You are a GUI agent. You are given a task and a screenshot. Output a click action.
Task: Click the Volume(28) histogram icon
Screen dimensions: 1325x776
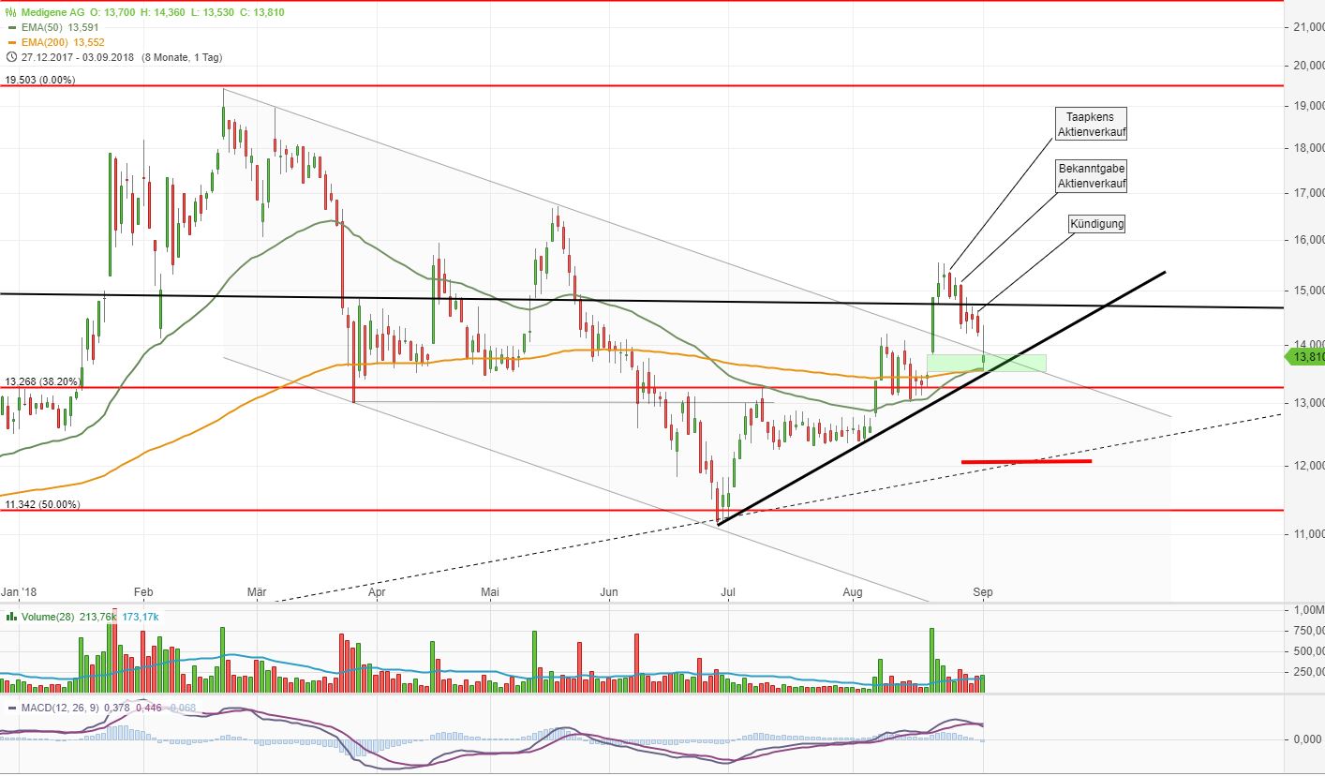[11, 618]
